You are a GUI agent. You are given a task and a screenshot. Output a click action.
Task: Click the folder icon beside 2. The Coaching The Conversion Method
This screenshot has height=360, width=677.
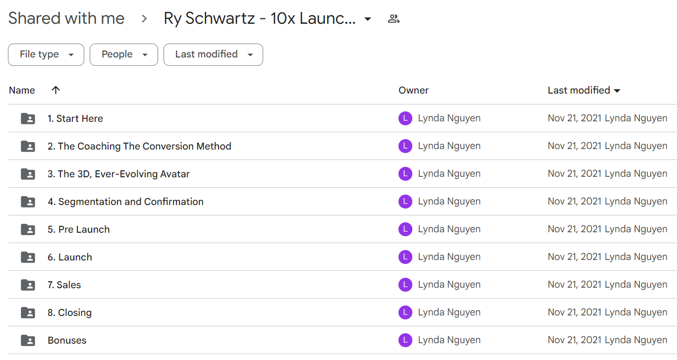[x=28, y=146]
